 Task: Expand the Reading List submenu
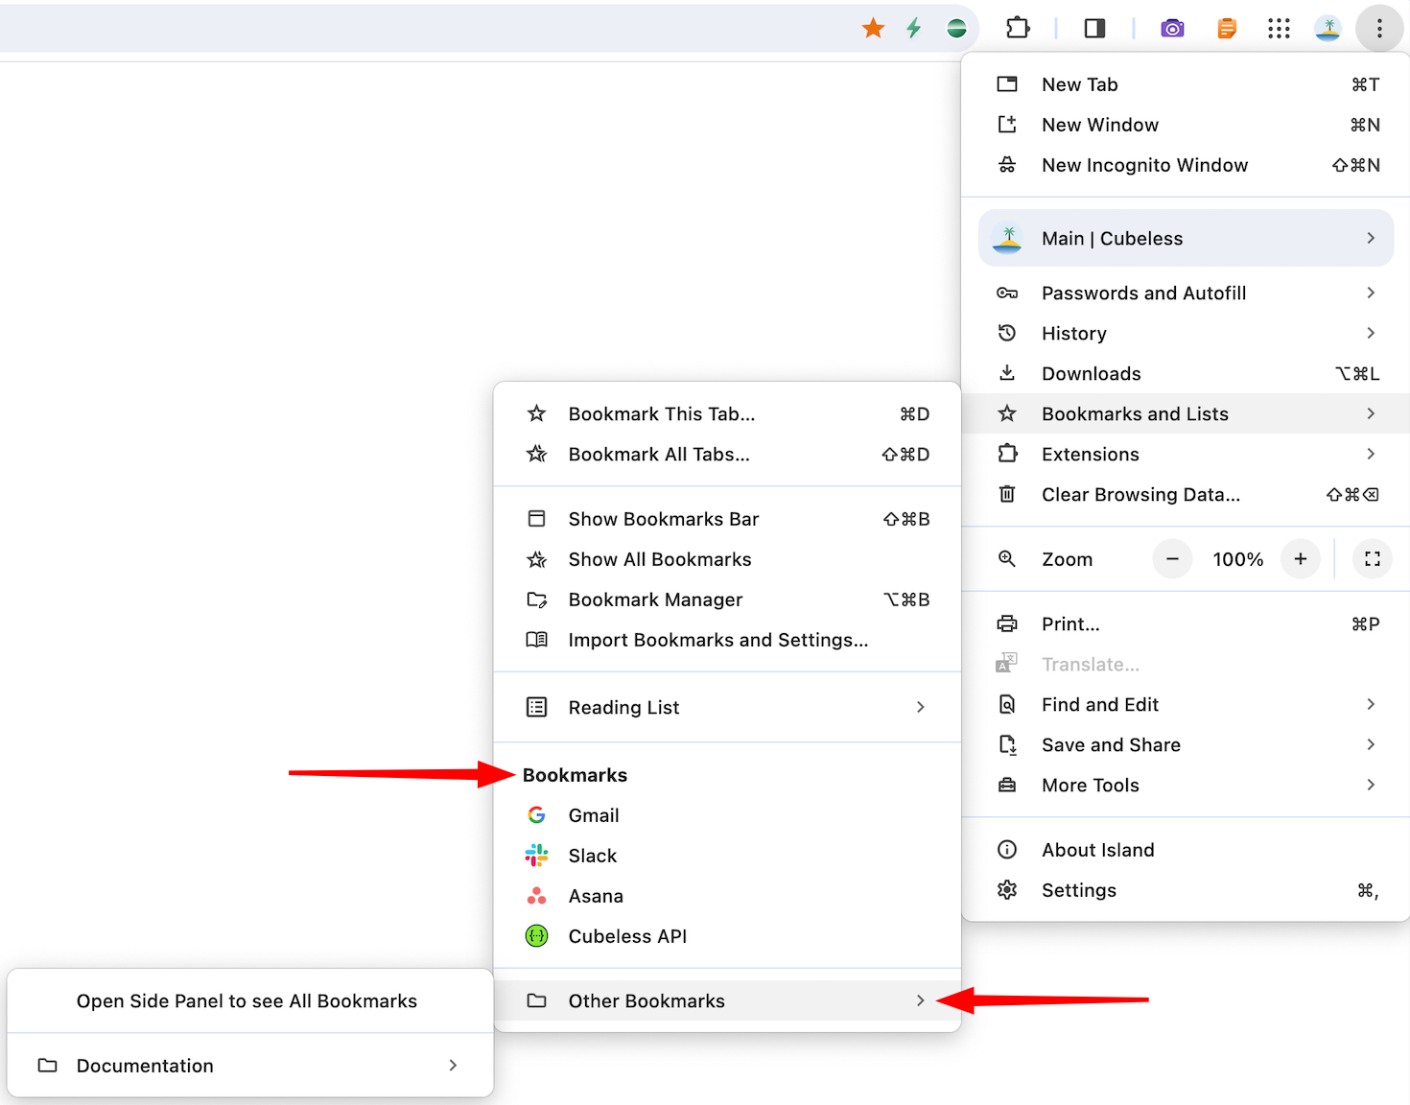727,707
